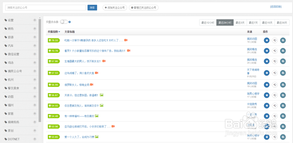The width and height of the screenshot is (293, 143).
Task: Open details icon for 57.86 article
Action: (x=283, y=61)
